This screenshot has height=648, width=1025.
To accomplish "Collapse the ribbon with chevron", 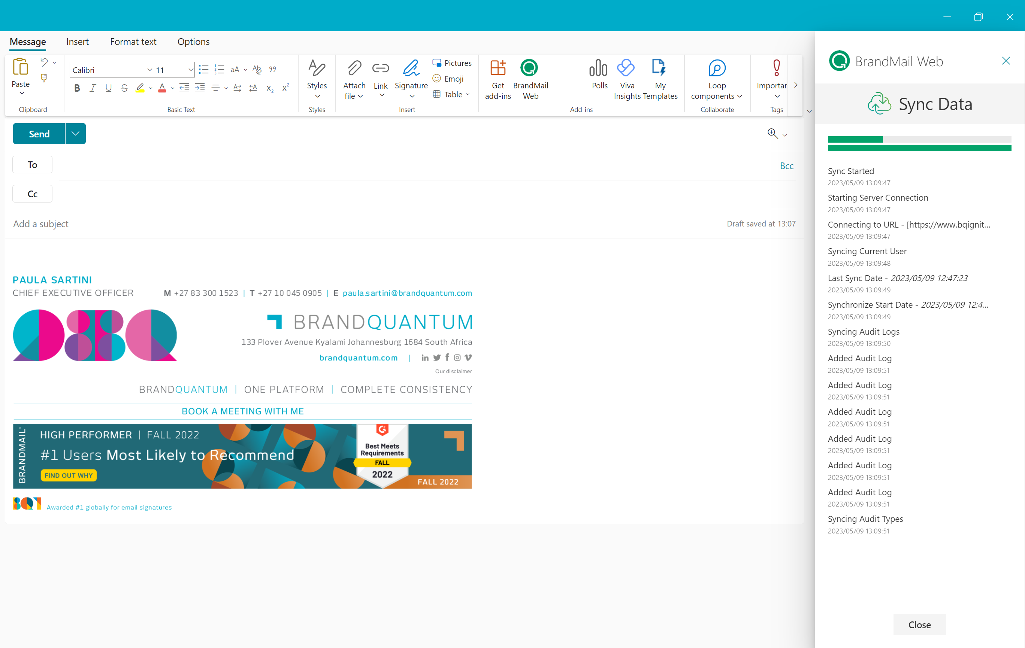I will pos(809,112).
